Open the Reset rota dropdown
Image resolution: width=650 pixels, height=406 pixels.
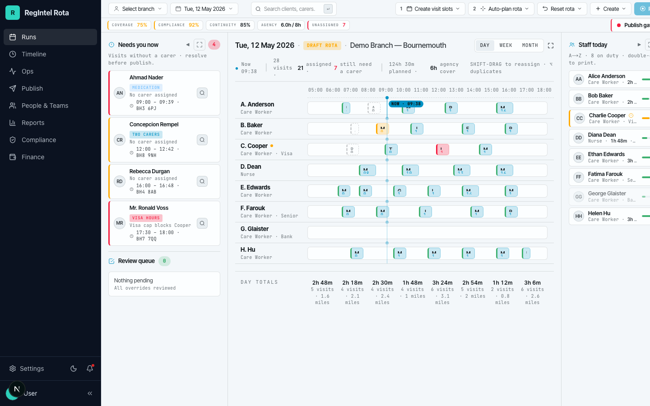coord(562,9)
